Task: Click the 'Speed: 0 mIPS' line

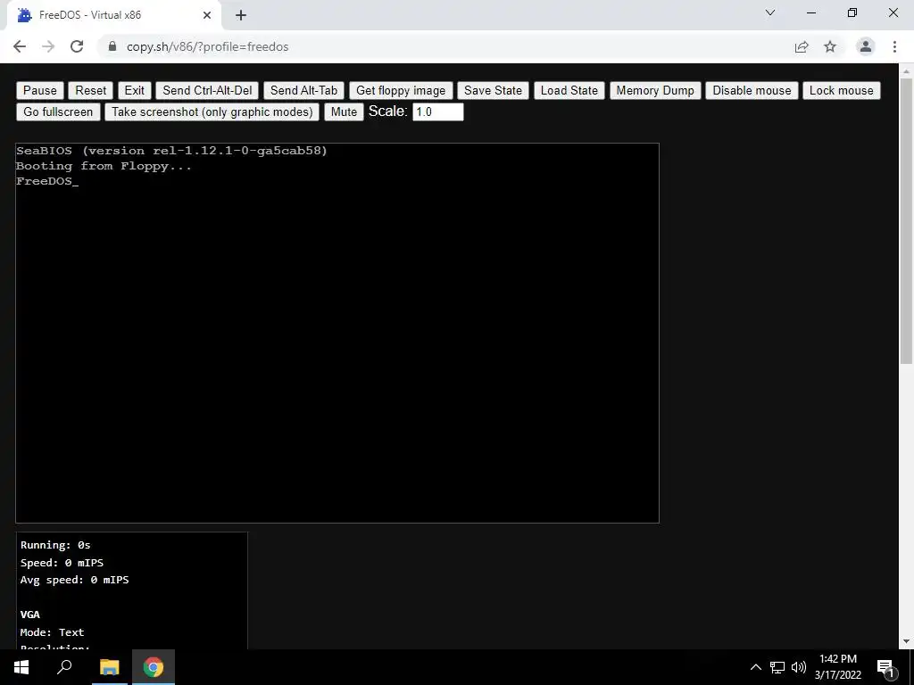Action: pos(62,563)
